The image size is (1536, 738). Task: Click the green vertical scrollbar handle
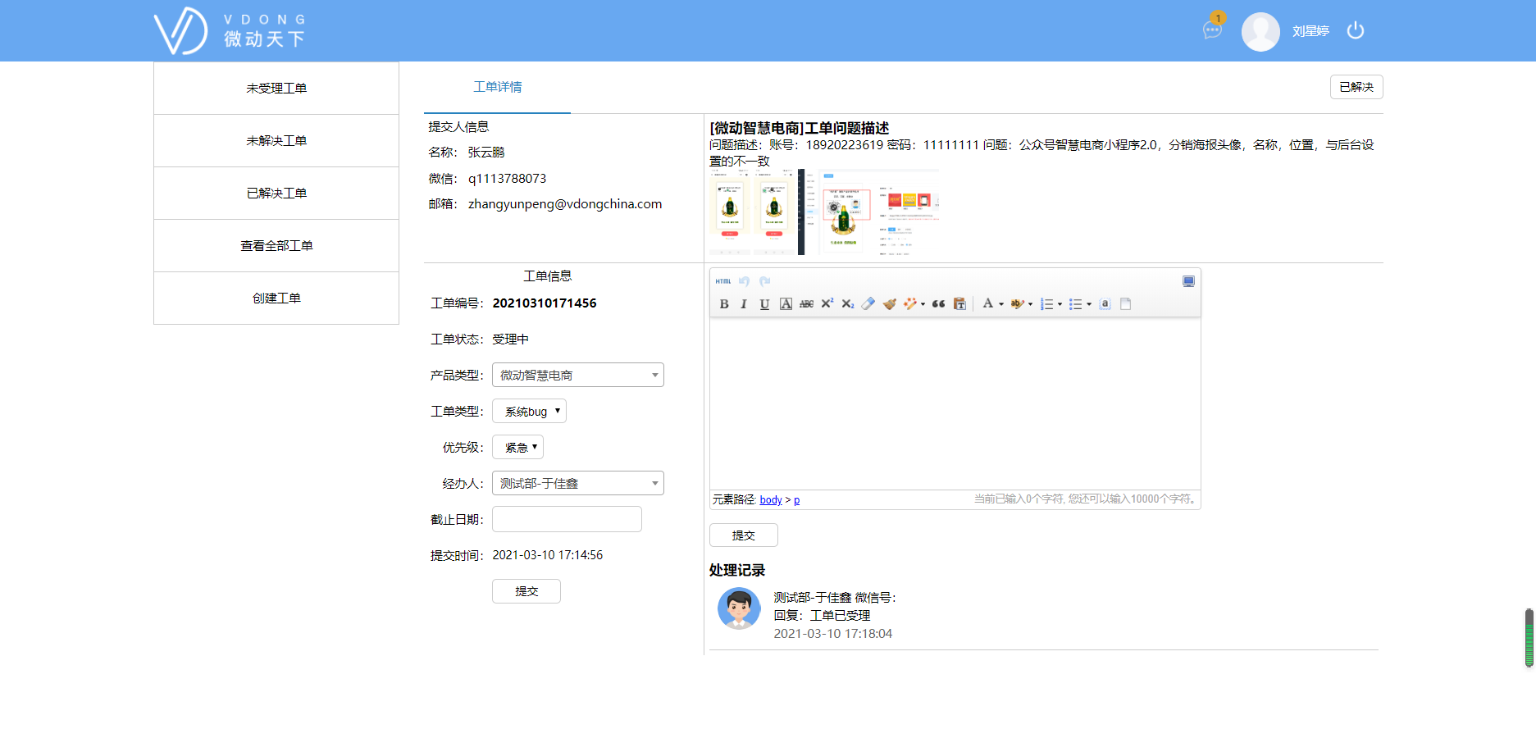(1529, 638)
